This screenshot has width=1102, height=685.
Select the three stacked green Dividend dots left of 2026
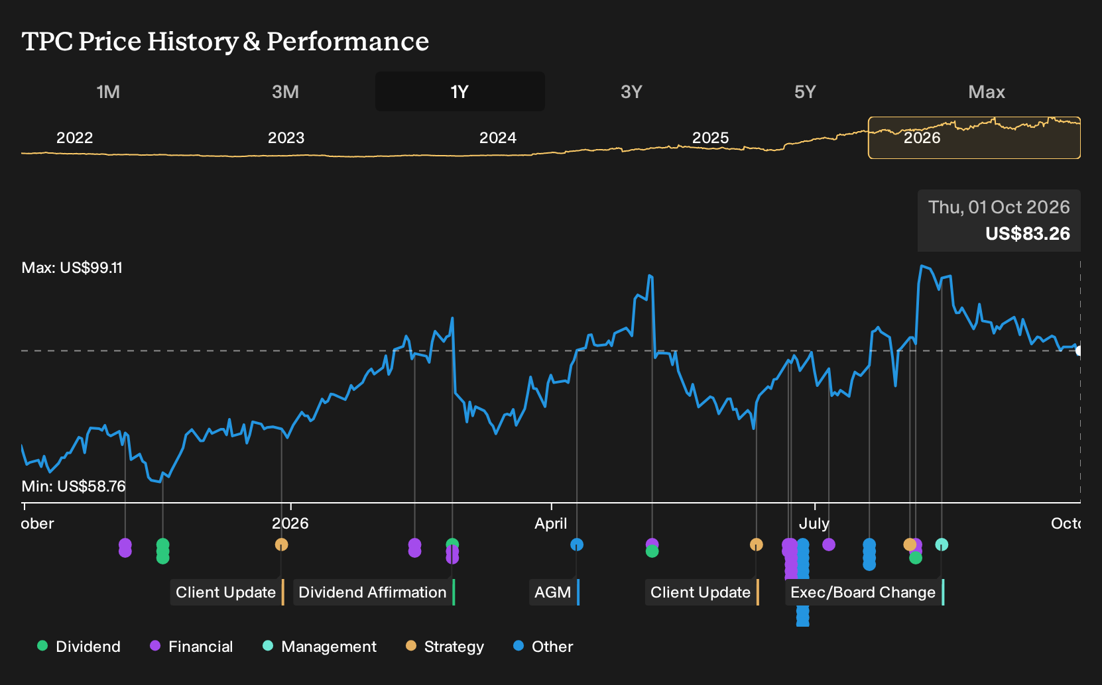pos(162,551)
